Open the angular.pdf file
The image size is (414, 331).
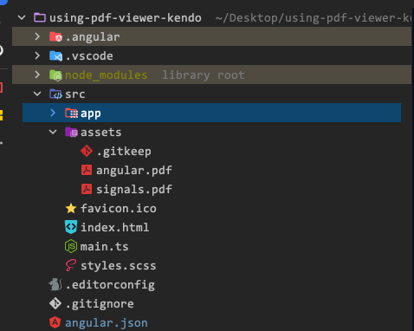(134, 171)
